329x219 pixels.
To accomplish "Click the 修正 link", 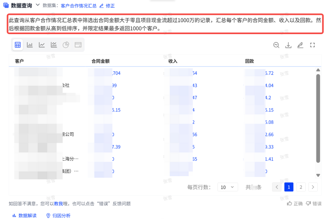I will pos(107,6).
